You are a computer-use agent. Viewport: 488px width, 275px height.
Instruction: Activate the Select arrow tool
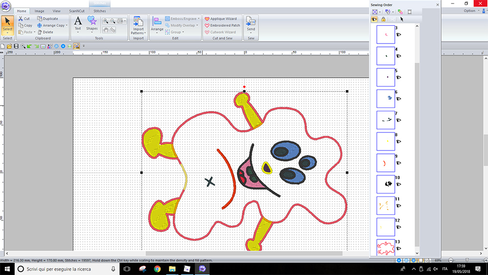7,25
